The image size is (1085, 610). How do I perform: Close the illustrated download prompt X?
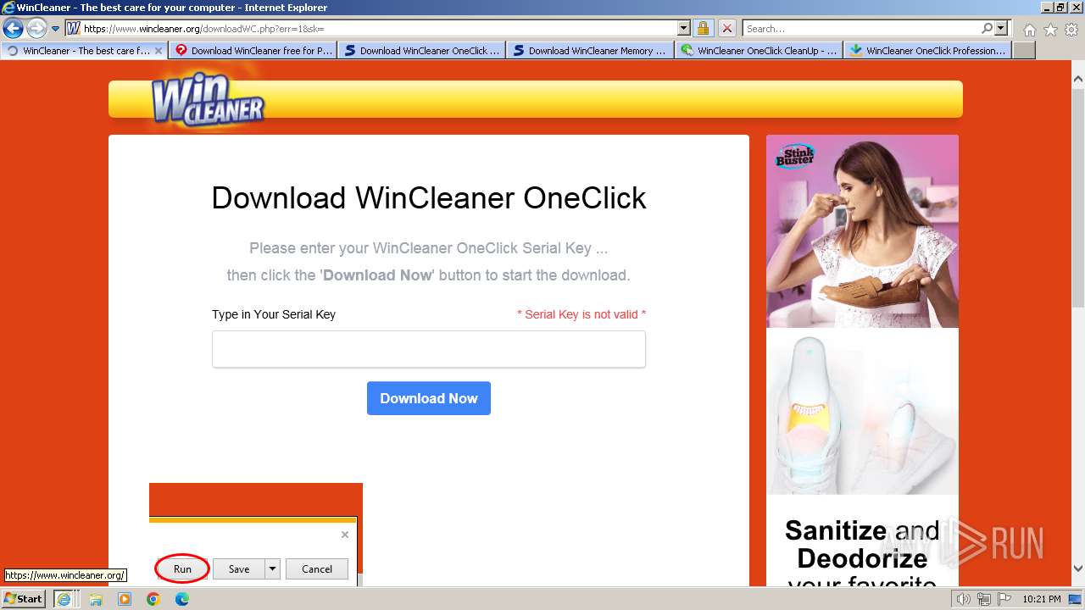click(x=344, y=535)
